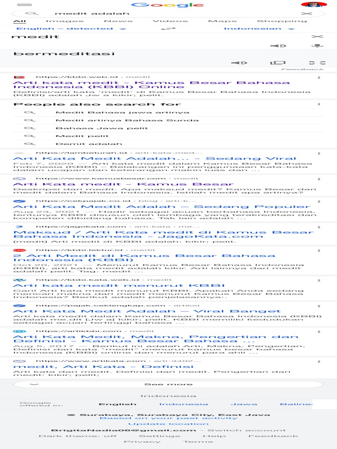Search 'Medit Bahasa jawa artinya' suggestion
The height and width of the screenshot is (449, 337).
click(122, 113)
